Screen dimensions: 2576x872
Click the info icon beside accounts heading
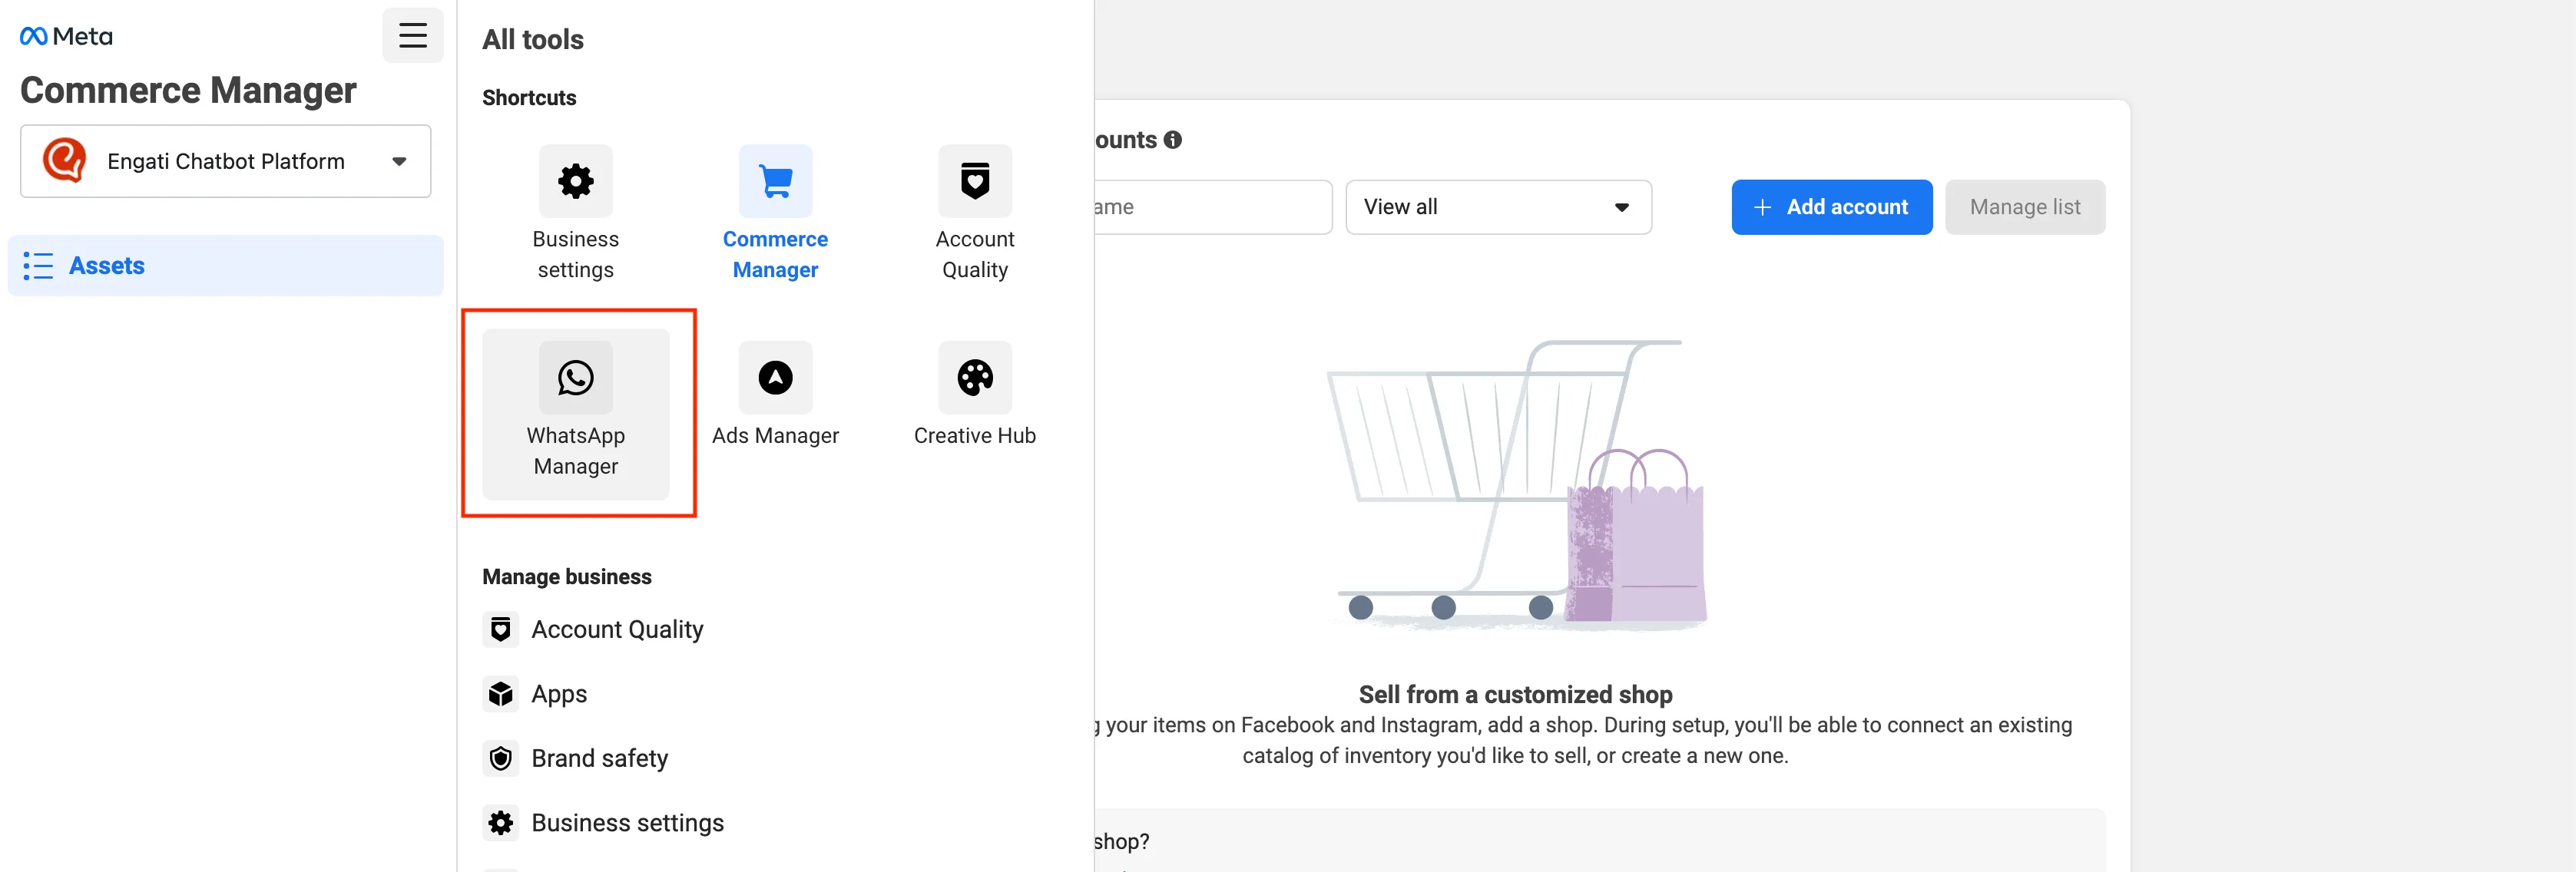pos(1173,140)
